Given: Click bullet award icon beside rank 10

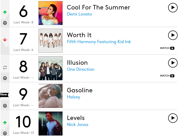Looking at the screenshot, I should pos(5,133).
